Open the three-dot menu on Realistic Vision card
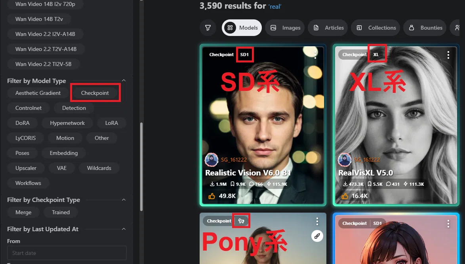Image resolution: width=465 pixels, height=264 pixels. [315, 55]
